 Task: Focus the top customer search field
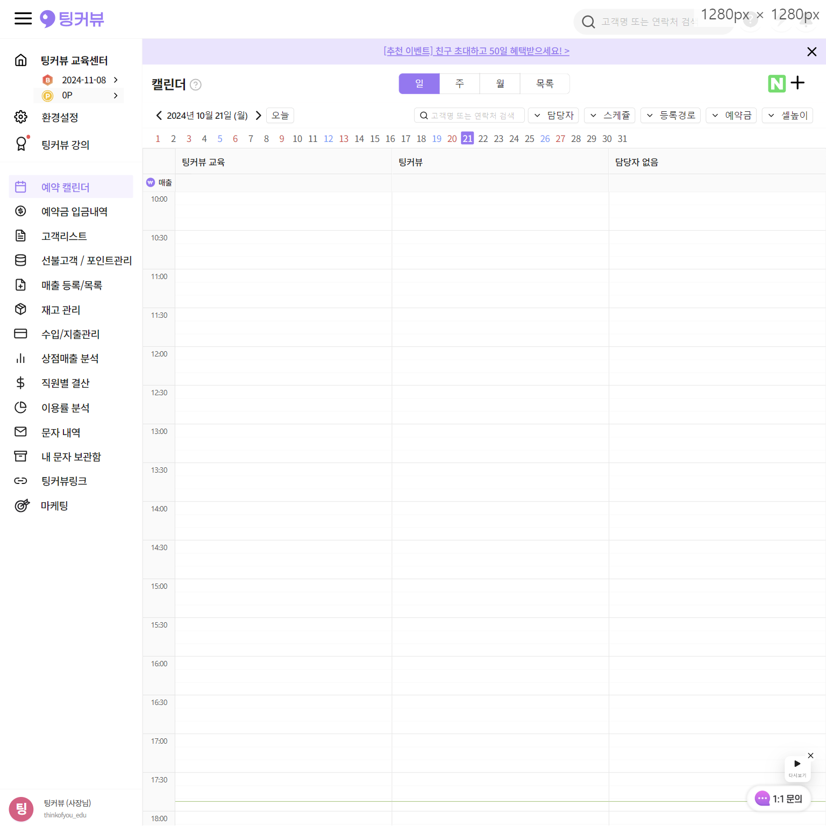pos(653,22)
